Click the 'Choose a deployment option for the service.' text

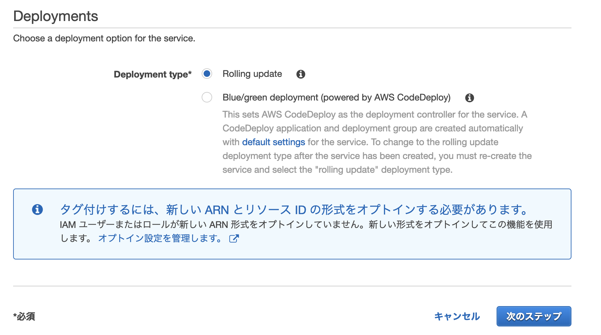click(x=104, y=38)
